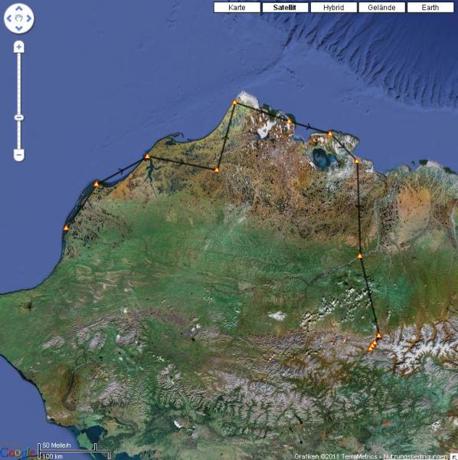458x460 pixels.
Task: Launch the Earth view
Action: 430,8
